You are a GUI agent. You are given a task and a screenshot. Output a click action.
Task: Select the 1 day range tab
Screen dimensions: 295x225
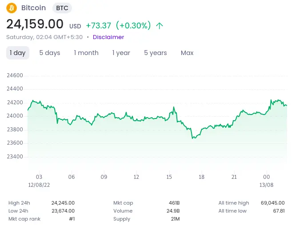click(x=18, y=53)
